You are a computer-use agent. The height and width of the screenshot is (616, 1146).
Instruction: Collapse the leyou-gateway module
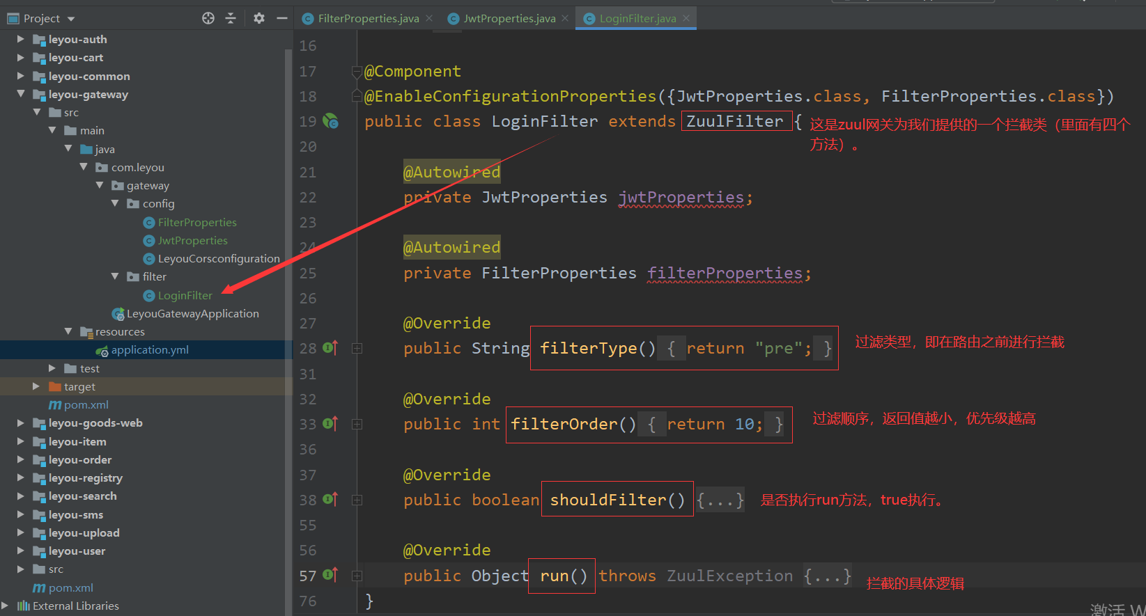[x=20, y=94]
